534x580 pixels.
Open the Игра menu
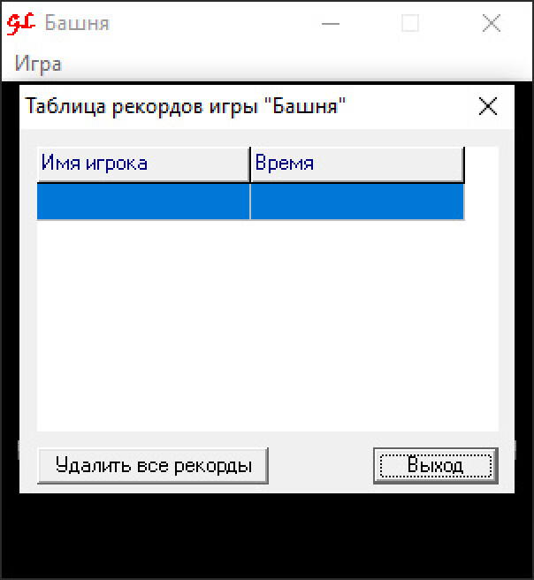pos(38,65)
